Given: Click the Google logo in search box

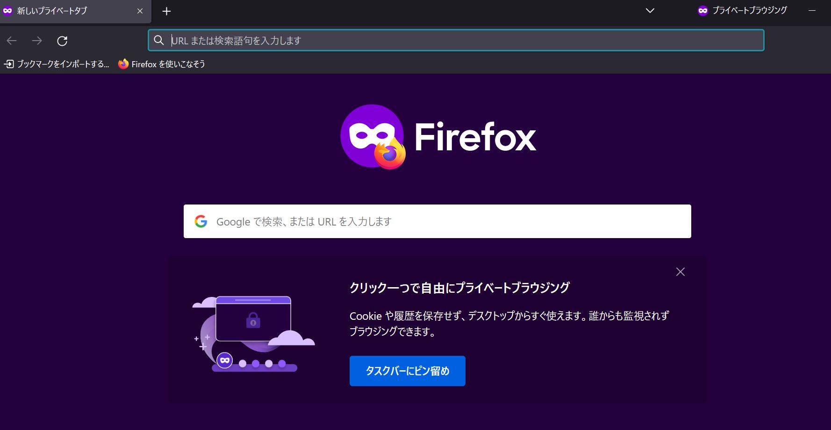Looking at the screenshot, I should click(201, 221).
